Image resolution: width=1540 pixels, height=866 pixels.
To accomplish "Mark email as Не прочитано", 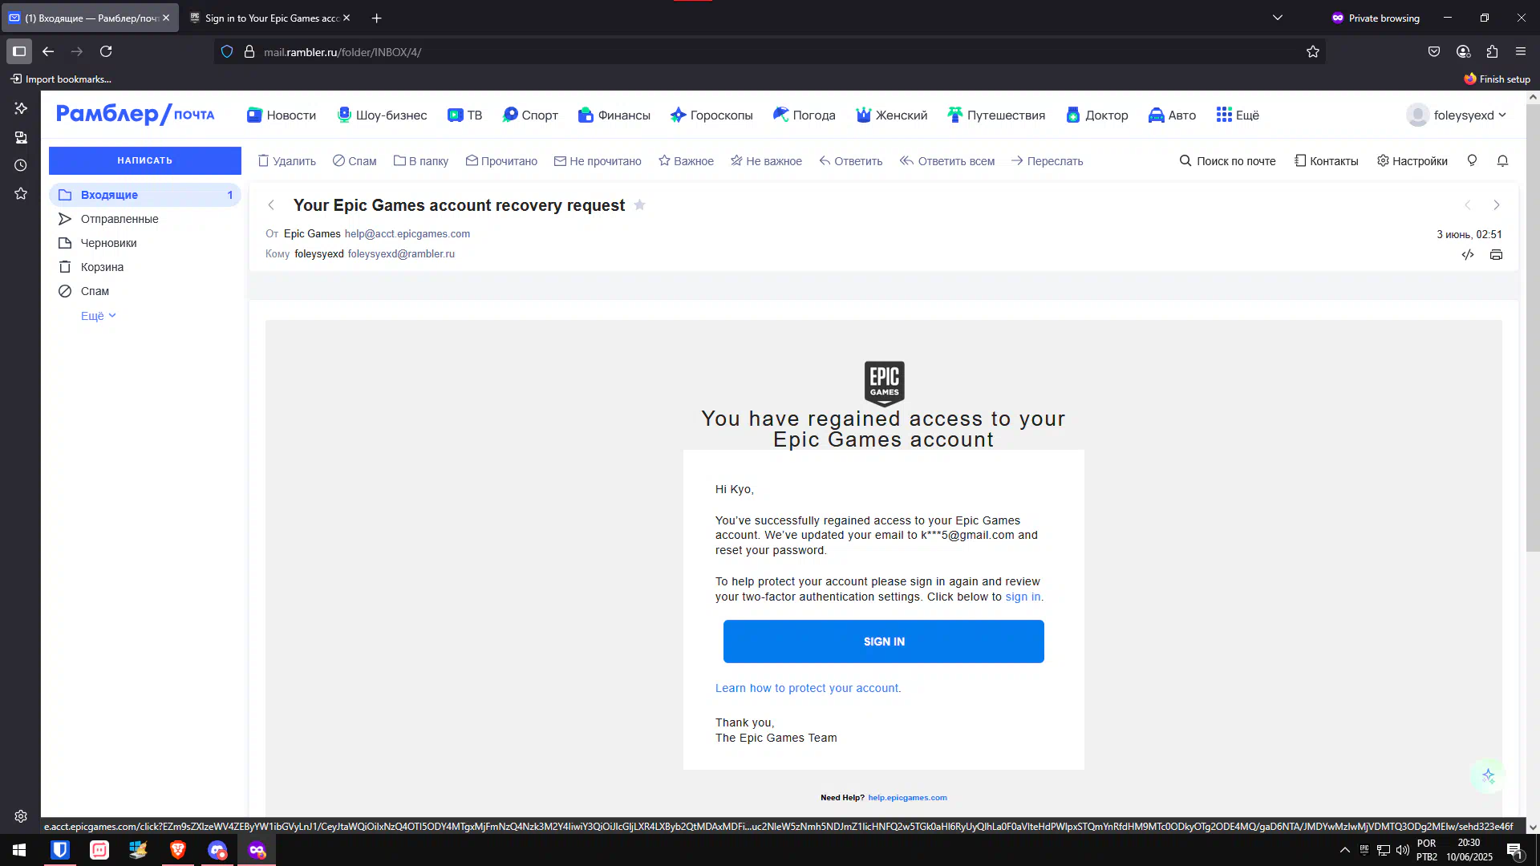I will (x=598, y=161).
